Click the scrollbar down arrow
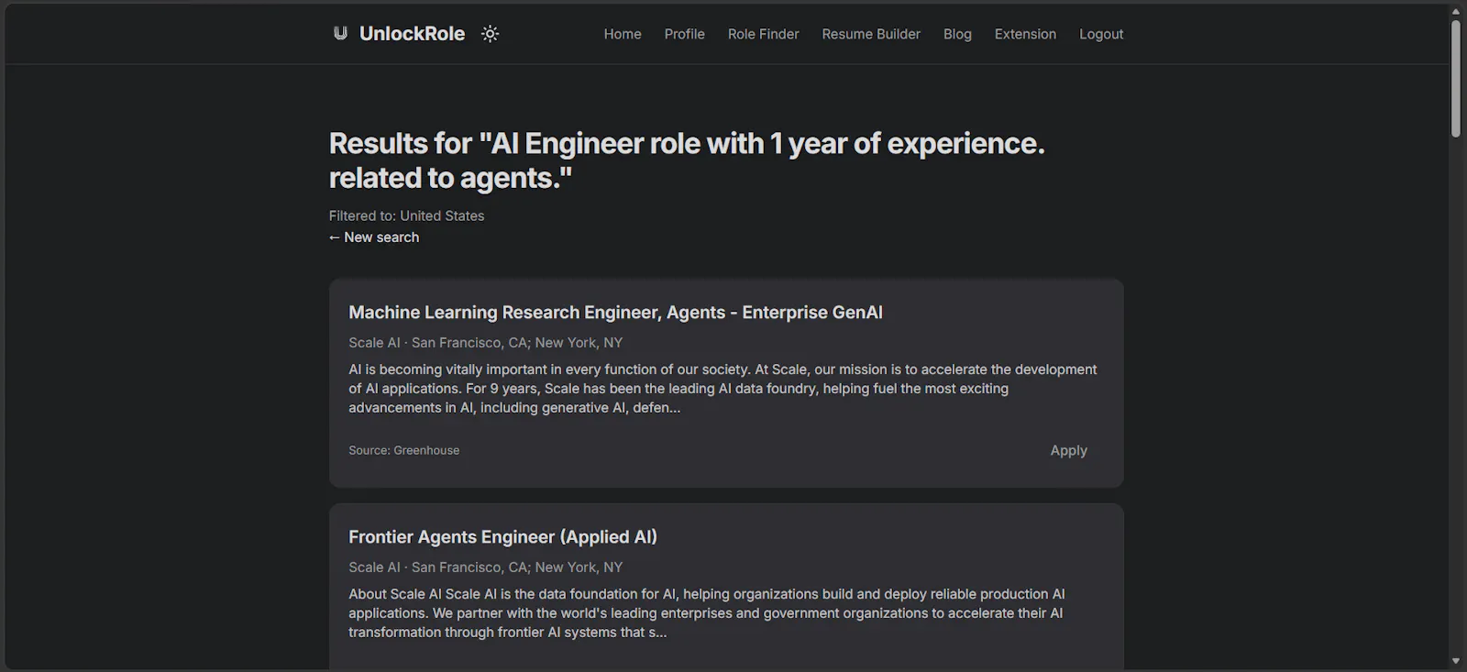Screen dimensions: 1467x672 click(x=1456, y=661)
